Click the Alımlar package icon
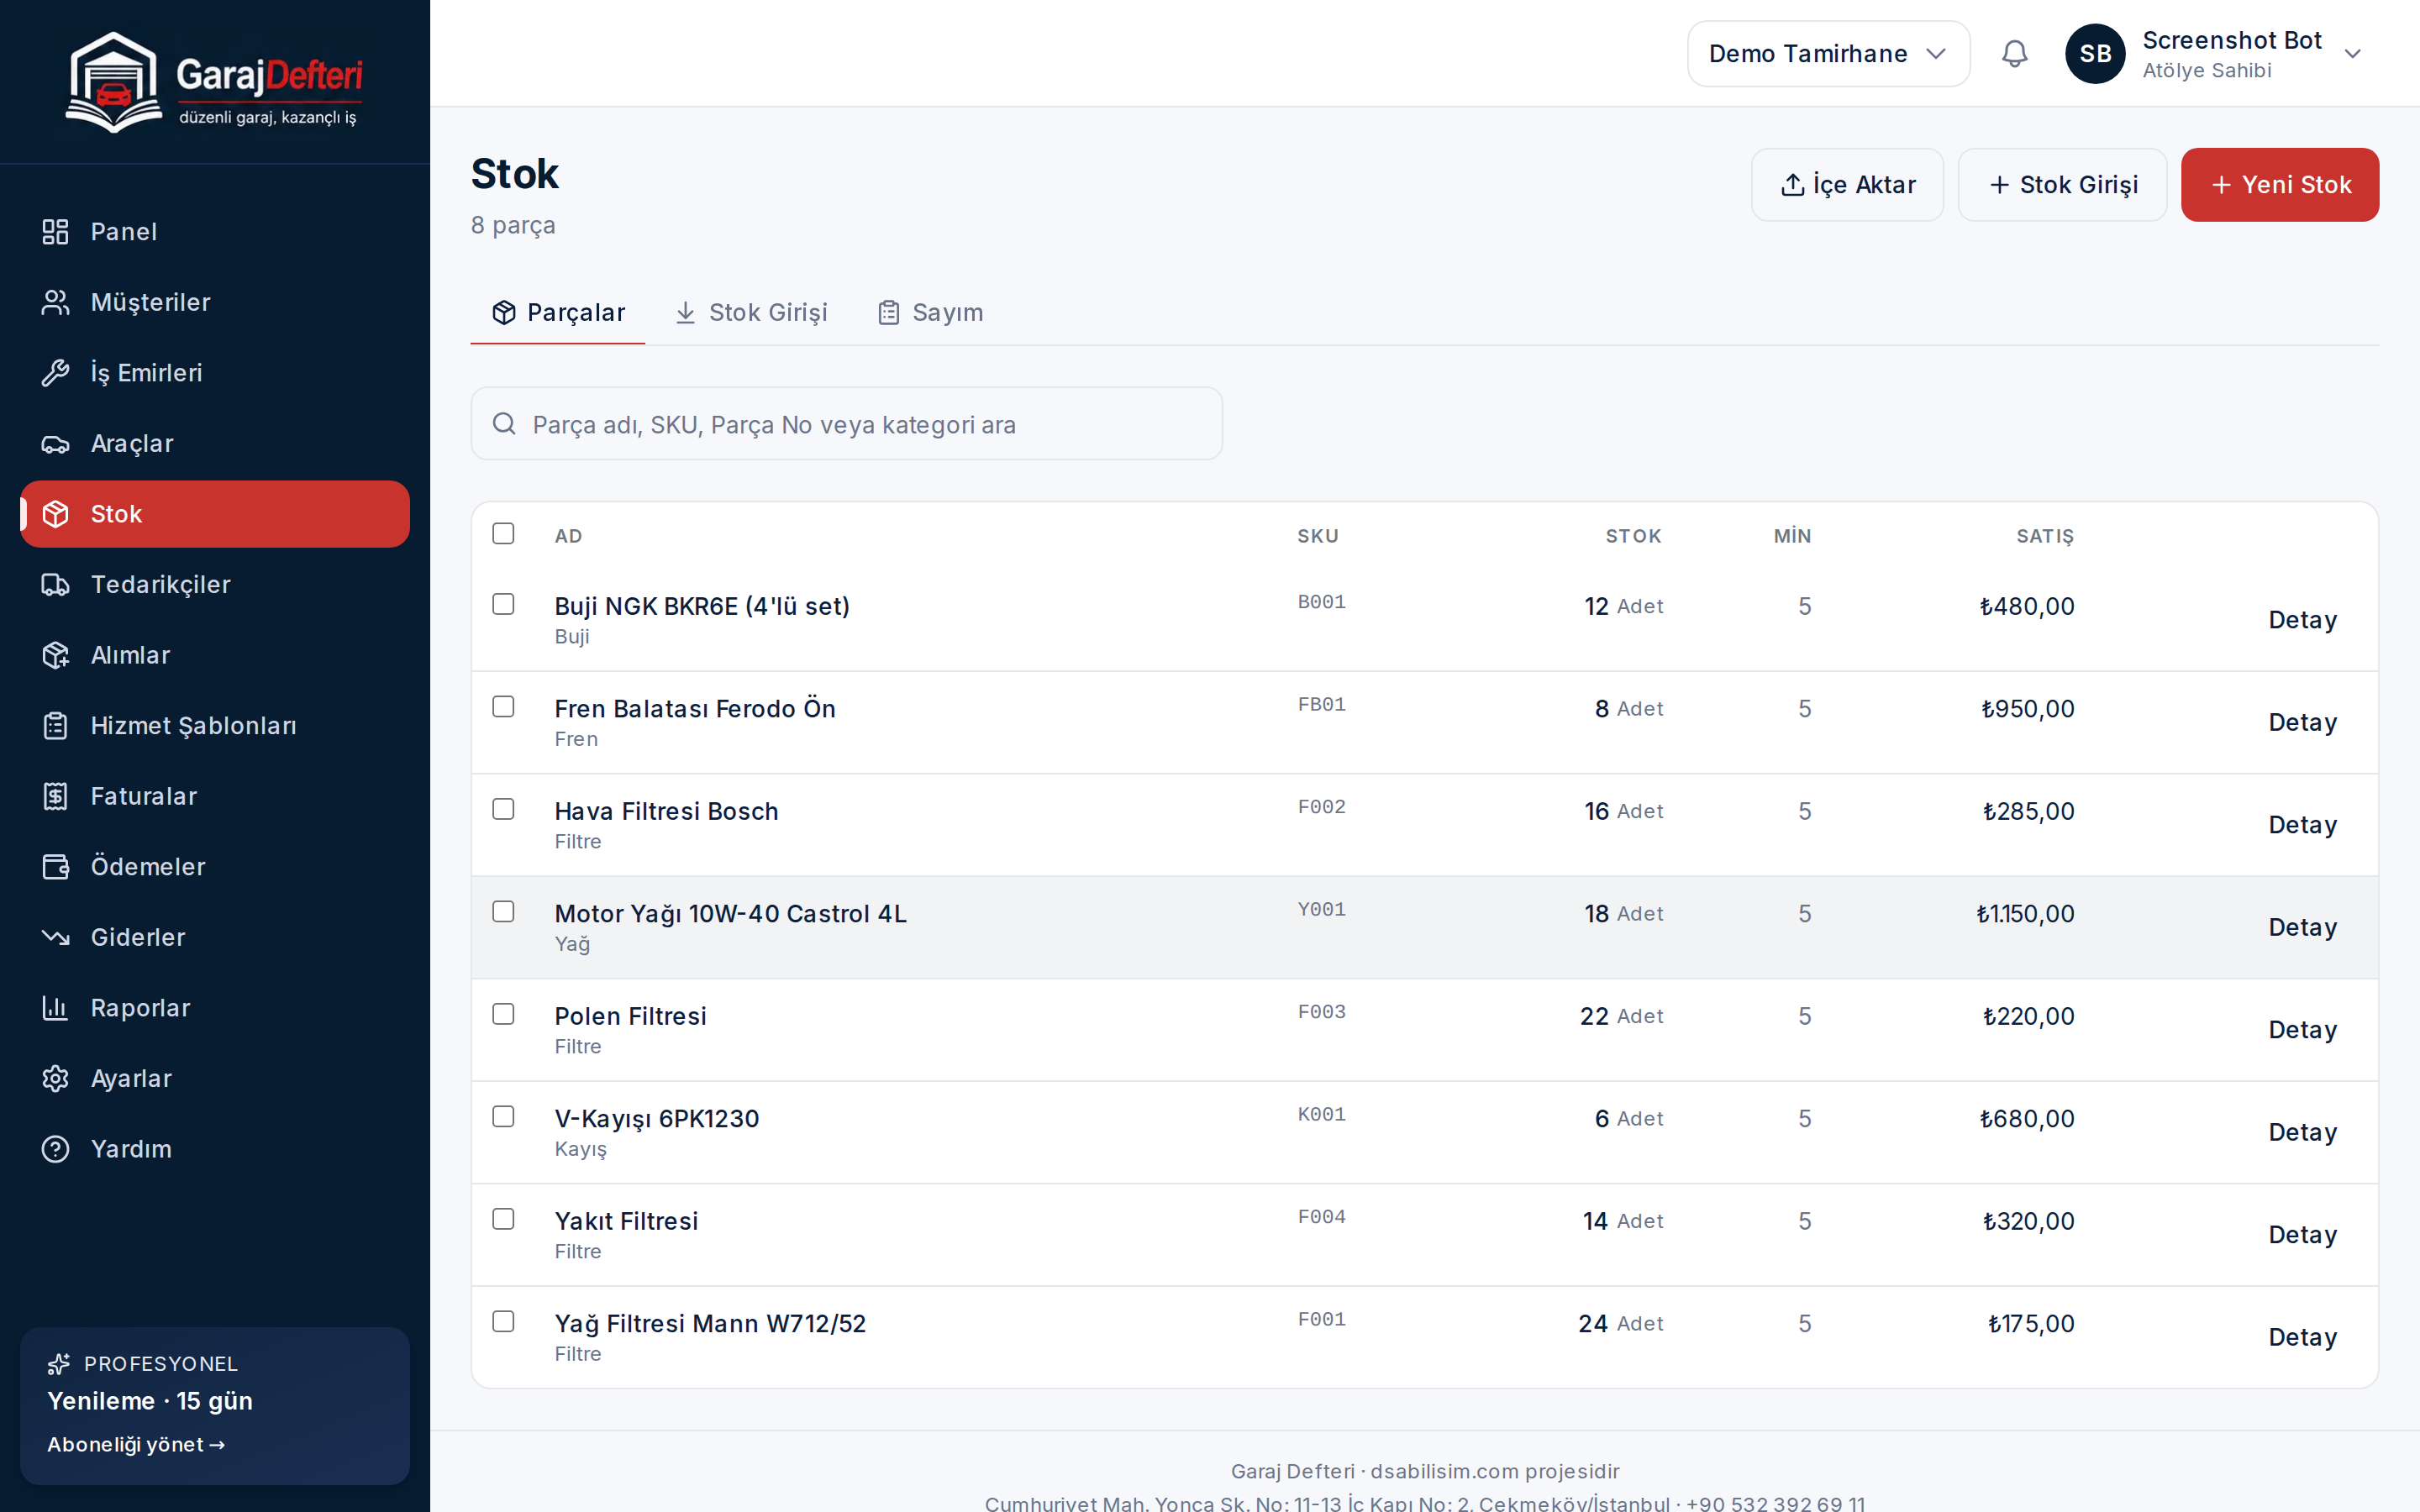The height and width of the screenshot is (1512, 2420). 55,655
